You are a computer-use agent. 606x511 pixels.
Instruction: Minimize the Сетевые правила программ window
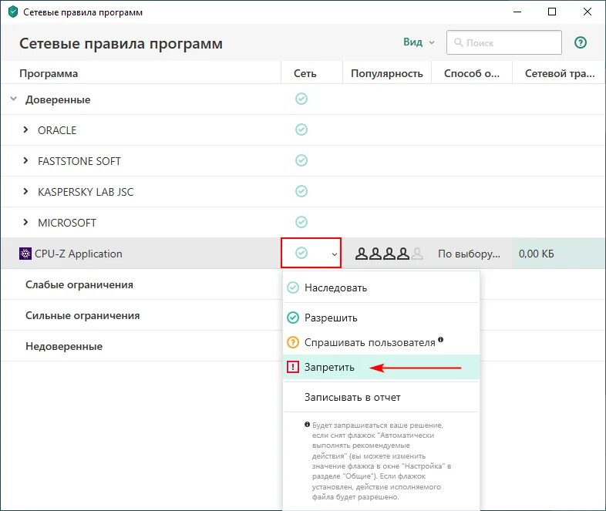tap(517, 12)
